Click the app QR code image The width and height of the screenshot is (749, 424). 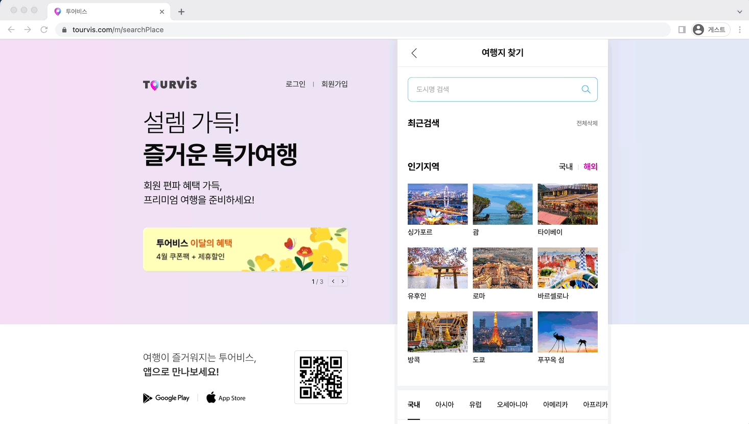321,378
